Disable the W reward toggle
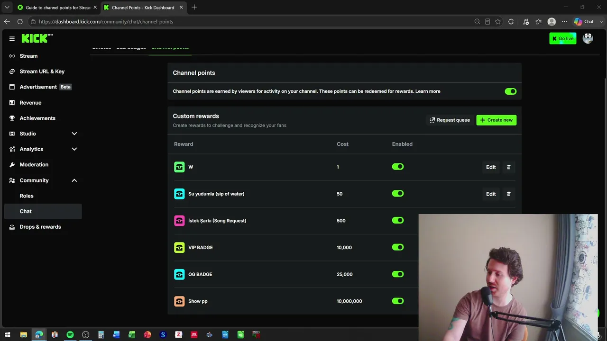The height and width of the screenshot is (341, 607). 398,167
